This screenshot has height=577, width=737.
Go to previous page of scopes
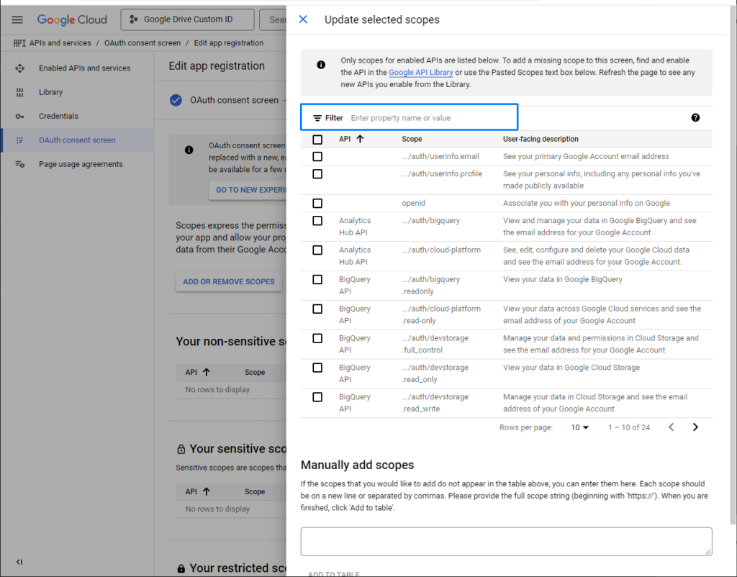(x=671, y=427)
